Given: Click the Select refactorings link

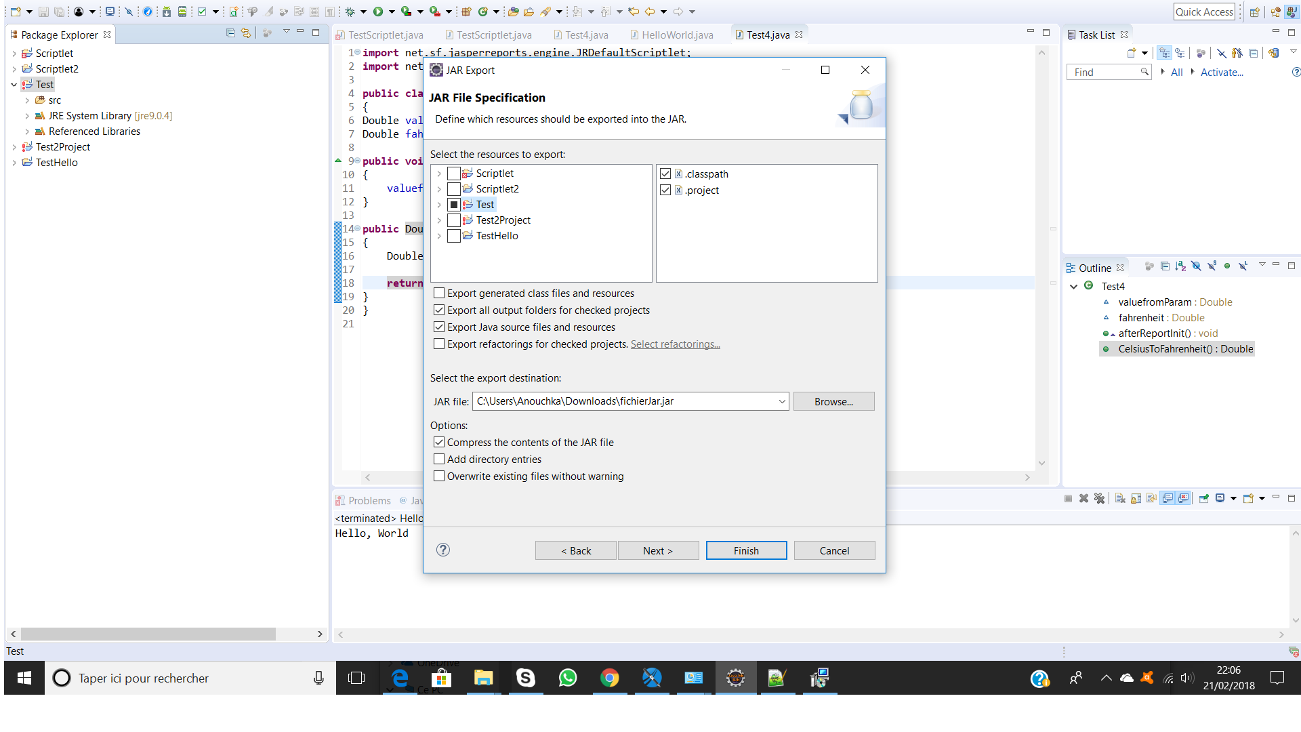Looking at the screenshot, I should point(676,344).
